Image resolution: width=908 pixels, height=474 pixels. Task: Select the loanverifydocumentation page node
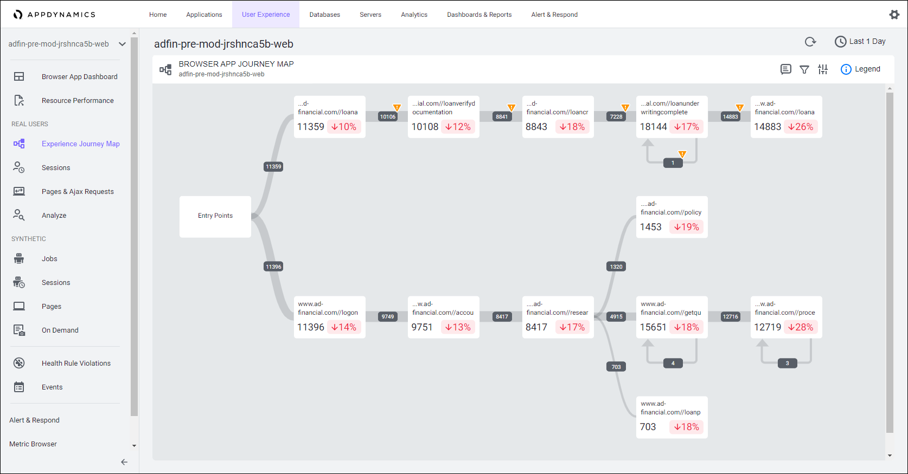[444, 117]
